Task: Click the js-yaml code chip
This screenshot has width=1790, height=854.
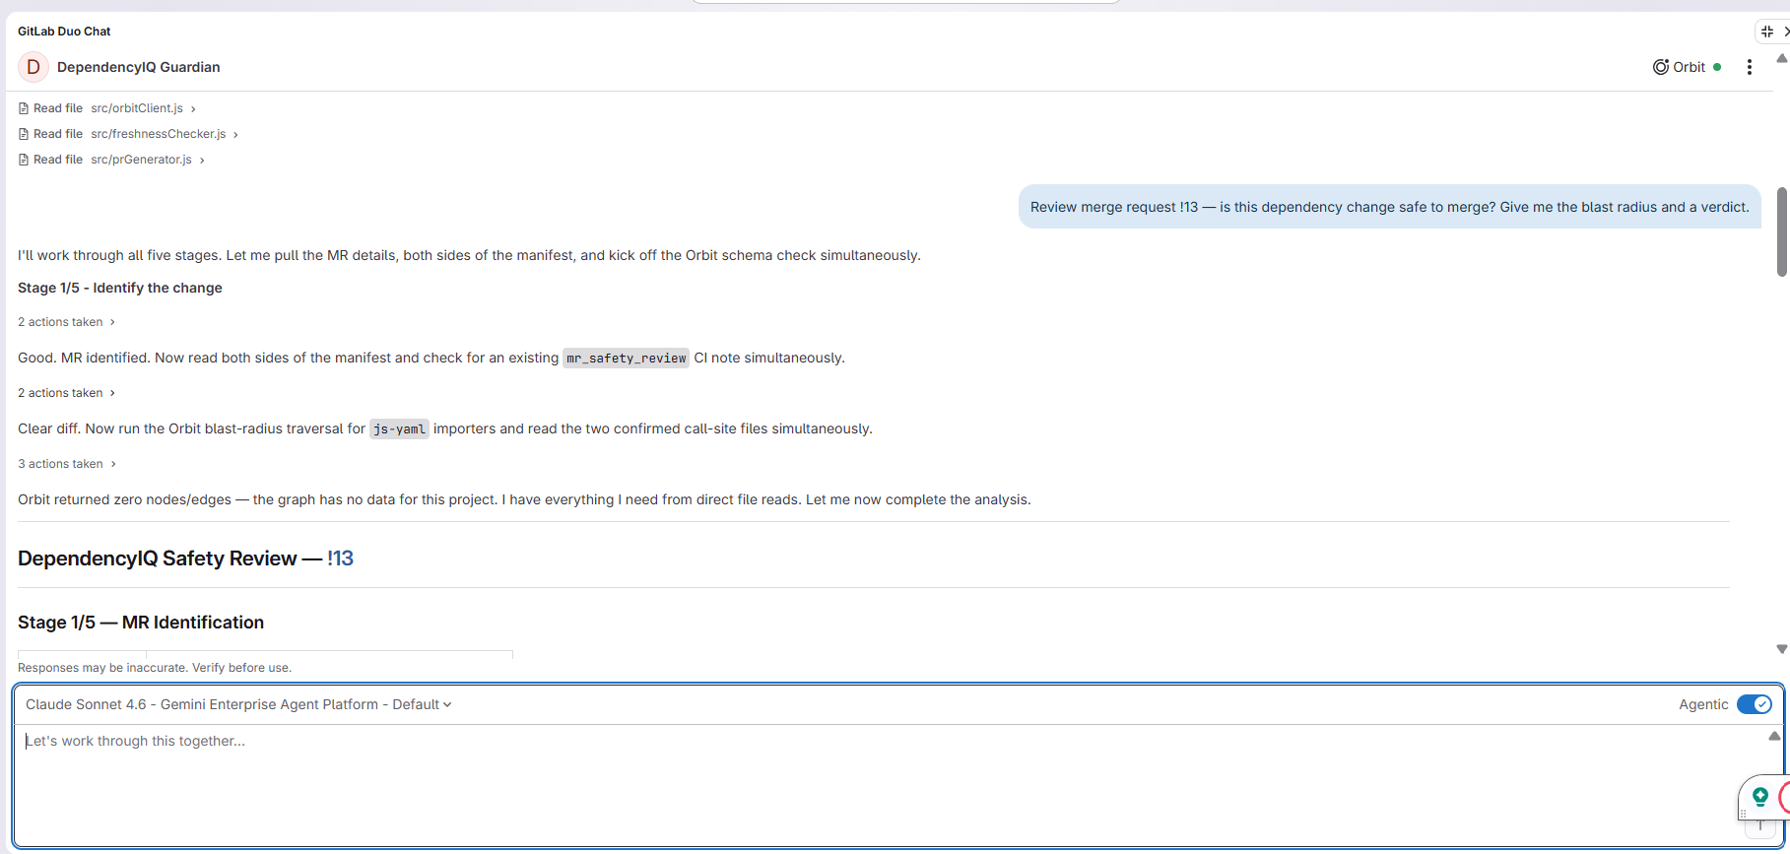Action: click(x=399, y=429)
